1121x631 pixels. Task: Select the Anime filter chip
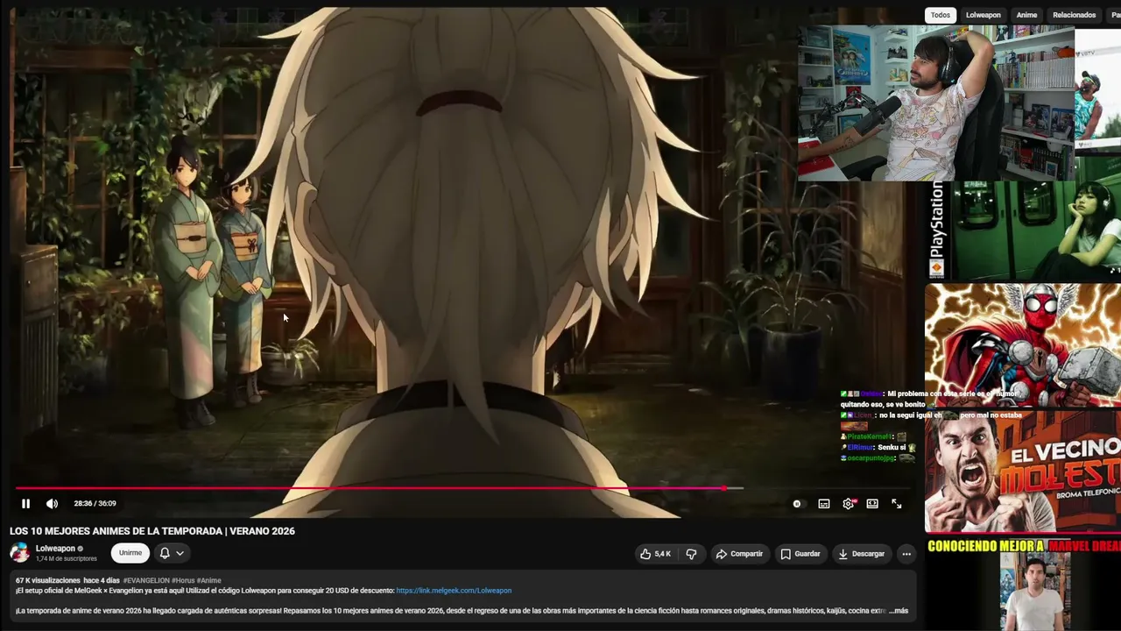[1026, 15]
